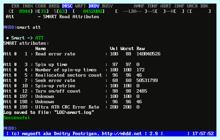220x140 pixels.
Task: Click the green ATT label
Action: pos(39,38)
